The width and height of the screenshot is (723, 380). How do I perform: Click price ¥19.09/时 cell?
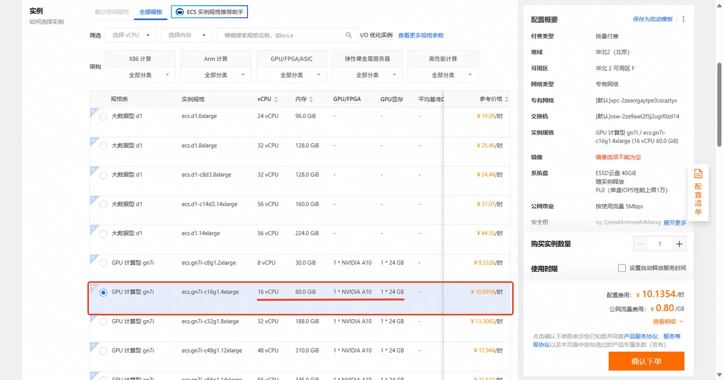(x=490, y=116)
